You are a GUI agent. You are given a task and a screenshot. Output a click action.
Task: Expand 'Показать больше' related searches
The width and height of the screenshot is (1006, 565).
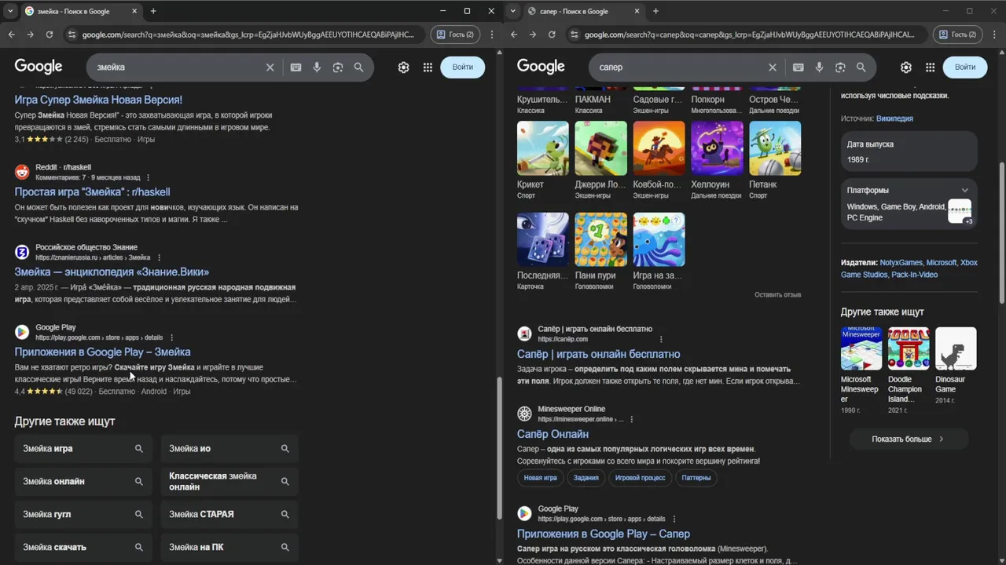[x=908, y=439]
